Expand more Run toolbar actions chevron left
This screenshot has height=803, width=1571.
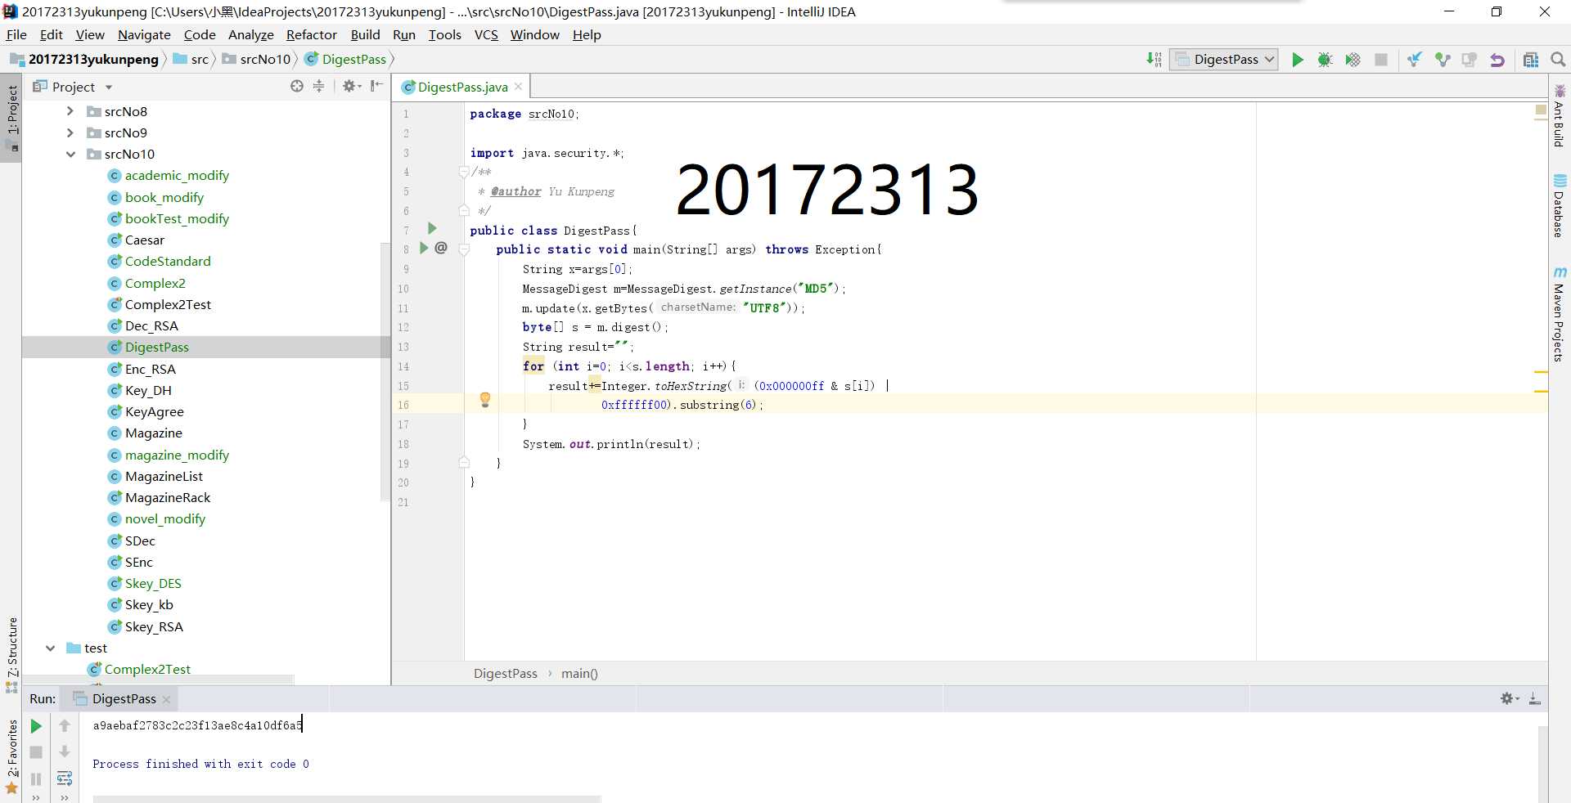[36, 797]
